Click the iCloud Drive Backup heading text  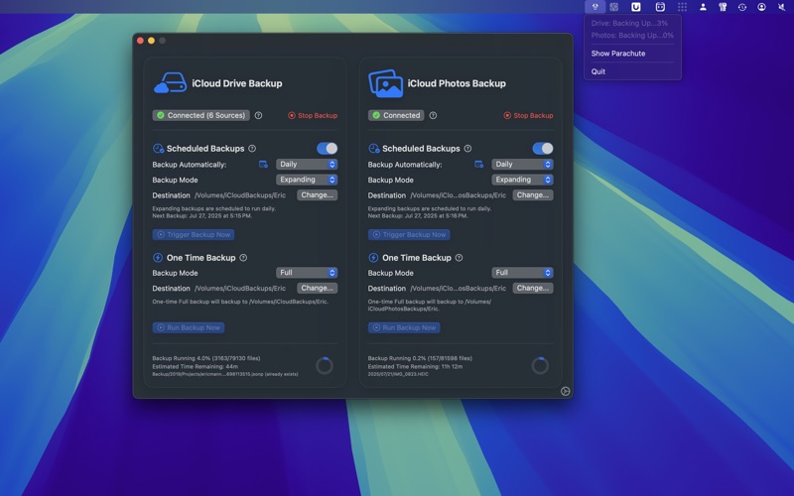point(237,83)
